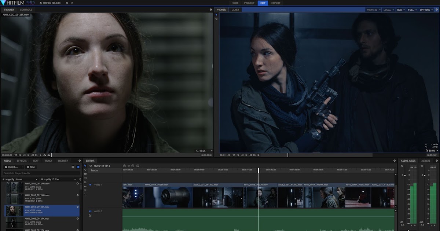Image resolution: width=440 pixels, height=231 pixels.
Task: Toggle timecode clock icon in Editor
Action: pos(91,166)
